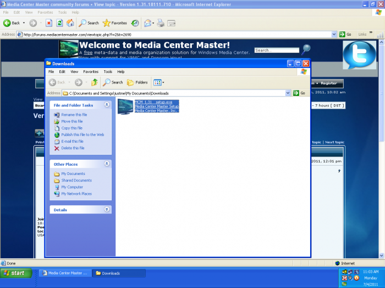This screenshot has width=385, height=288.
Task: Click Back button in Internet Explorer
Action: point(12,23)
